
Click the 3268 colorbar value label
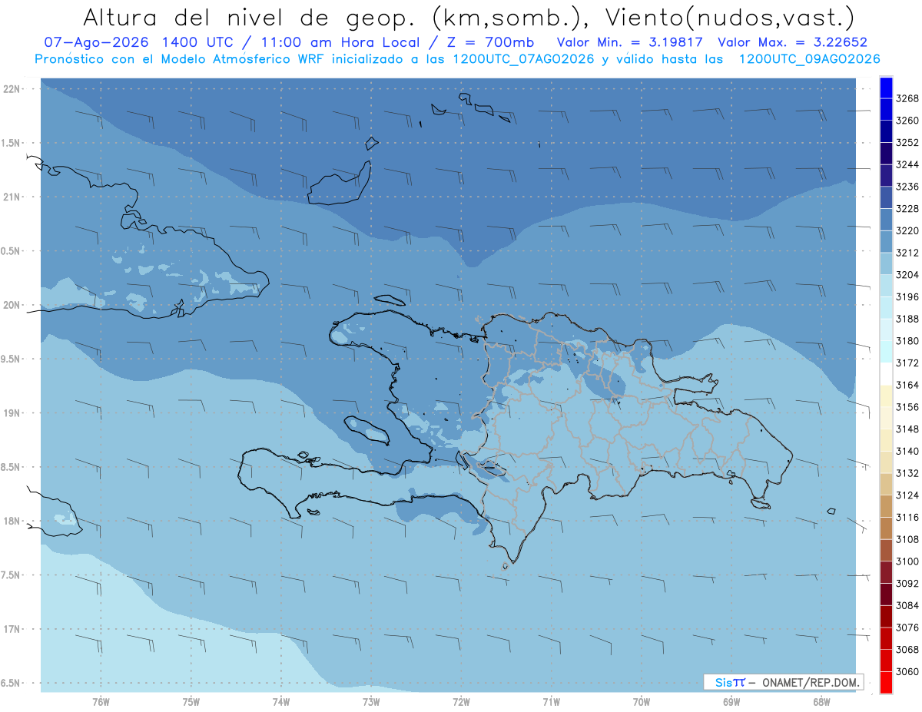coord(907,98)
